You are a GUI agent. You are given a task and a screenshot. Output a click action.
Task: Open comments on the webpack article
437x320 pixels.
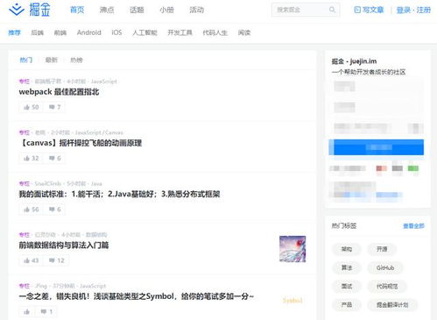pos(54,107)
